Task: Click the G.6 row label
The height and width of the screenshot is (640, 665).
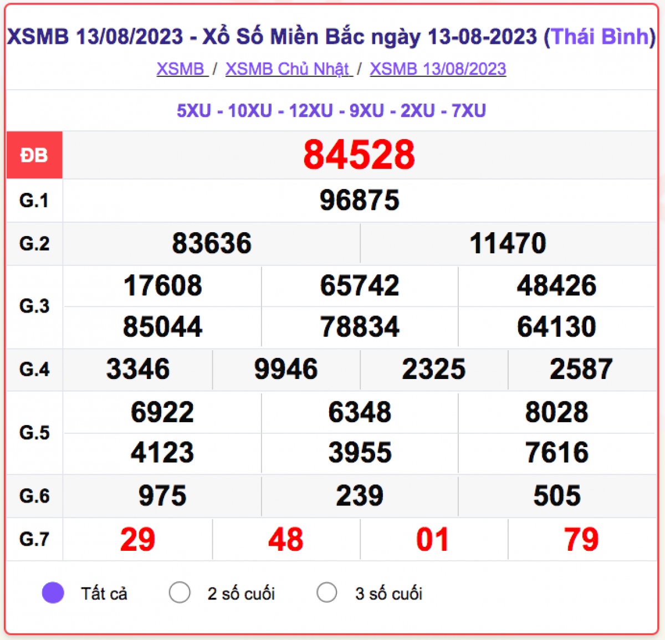Action: coord(34,496)
